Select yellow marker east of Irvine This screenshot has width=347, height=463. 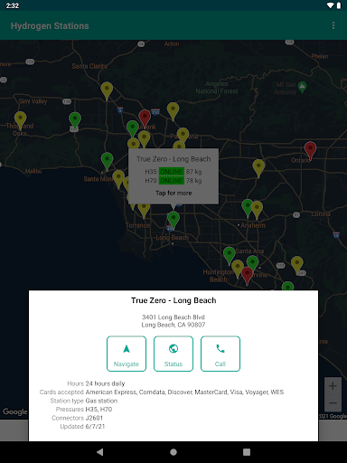[x=297, y=264]
